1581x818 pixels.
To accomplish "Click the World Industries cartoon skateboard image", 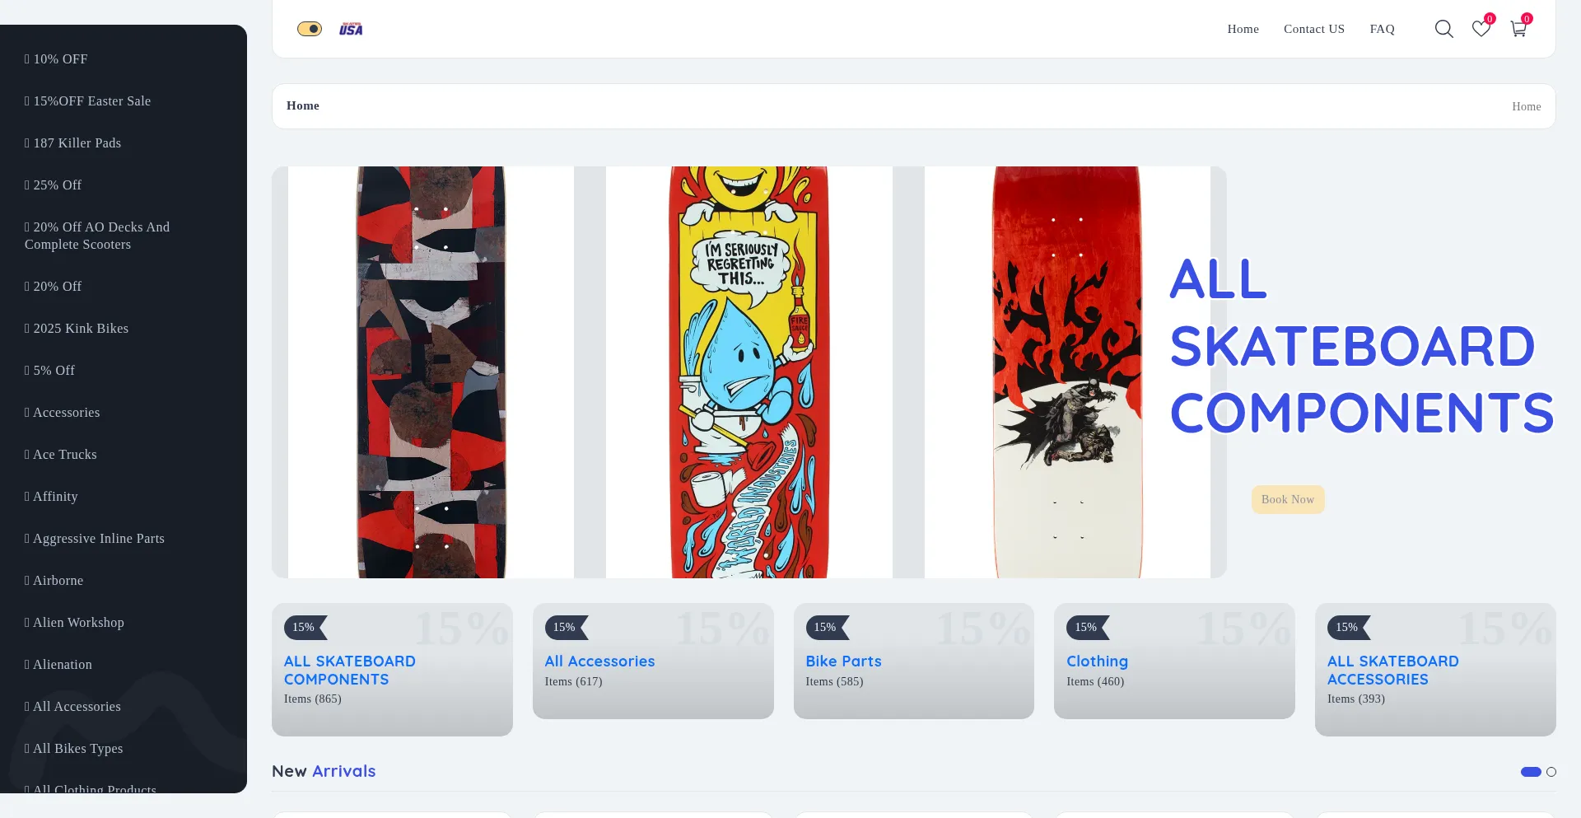I will pos(749,372).
